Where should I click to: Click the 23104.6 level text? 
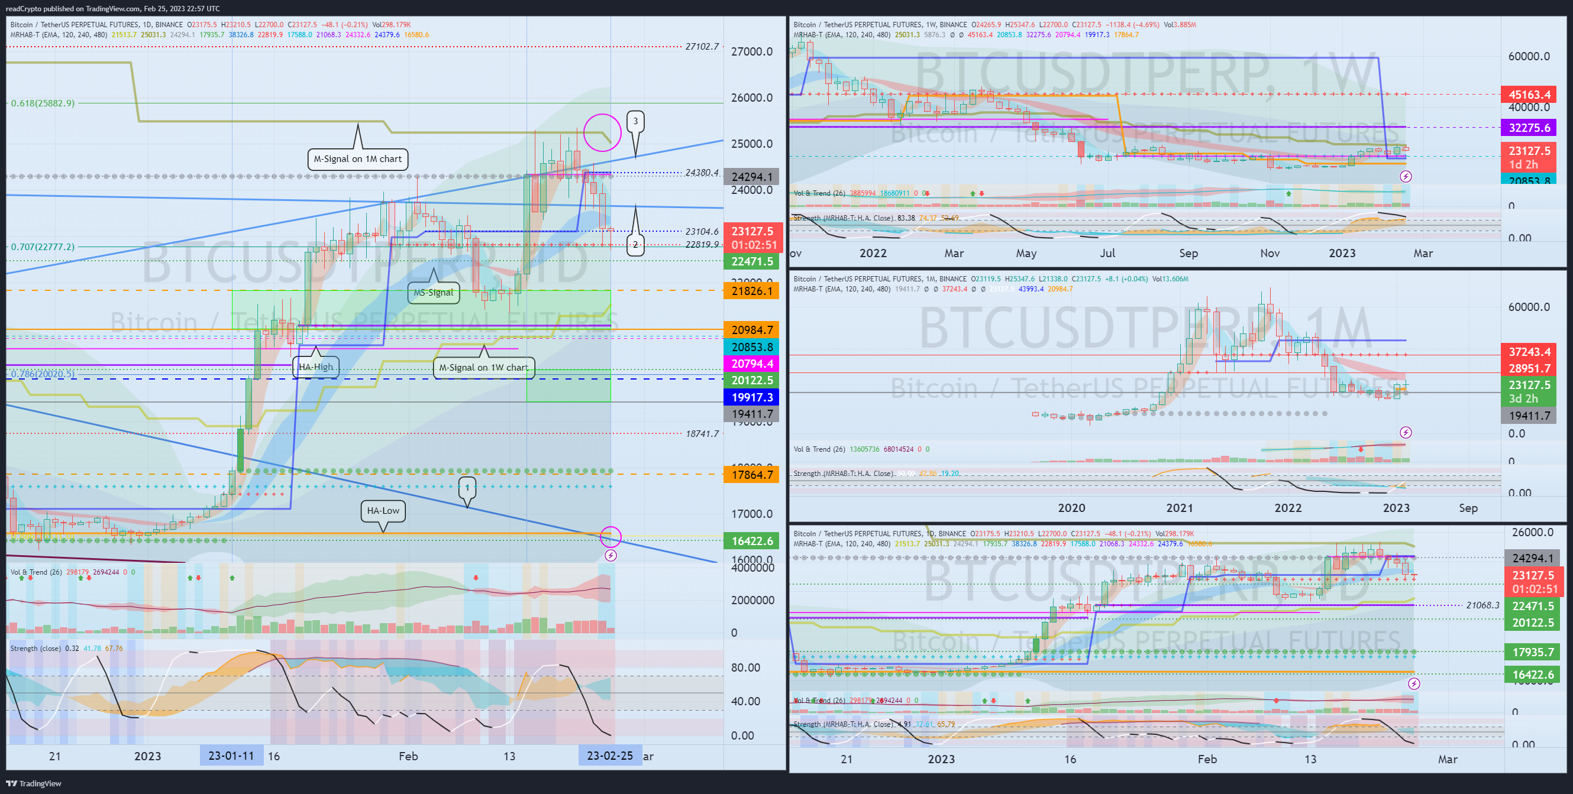(702, 231)
